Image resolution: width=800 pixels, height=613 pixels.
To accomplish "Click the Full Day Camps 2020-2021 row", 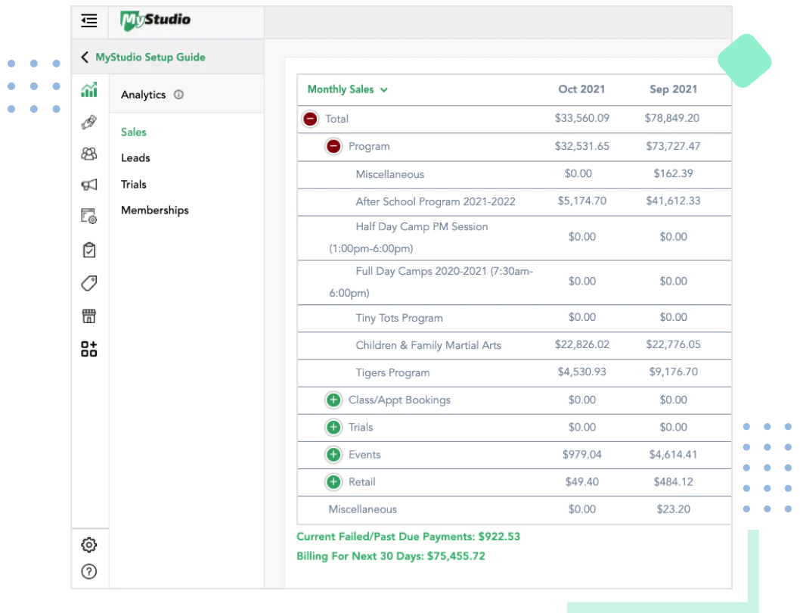I will tap(514, 282).
